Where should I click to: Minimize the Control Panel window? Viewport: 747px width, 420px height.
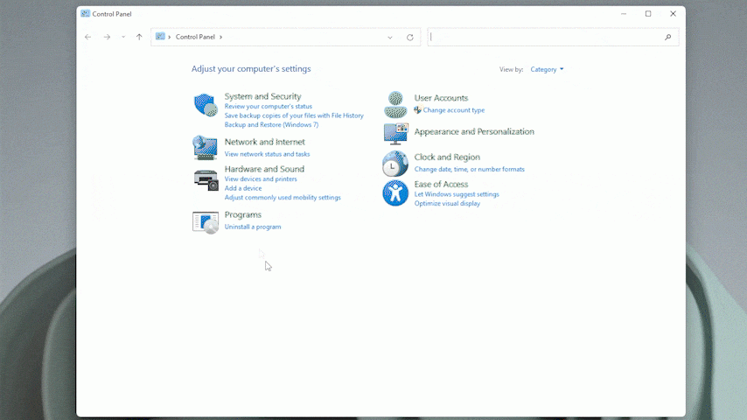click(x=624, y=14)
